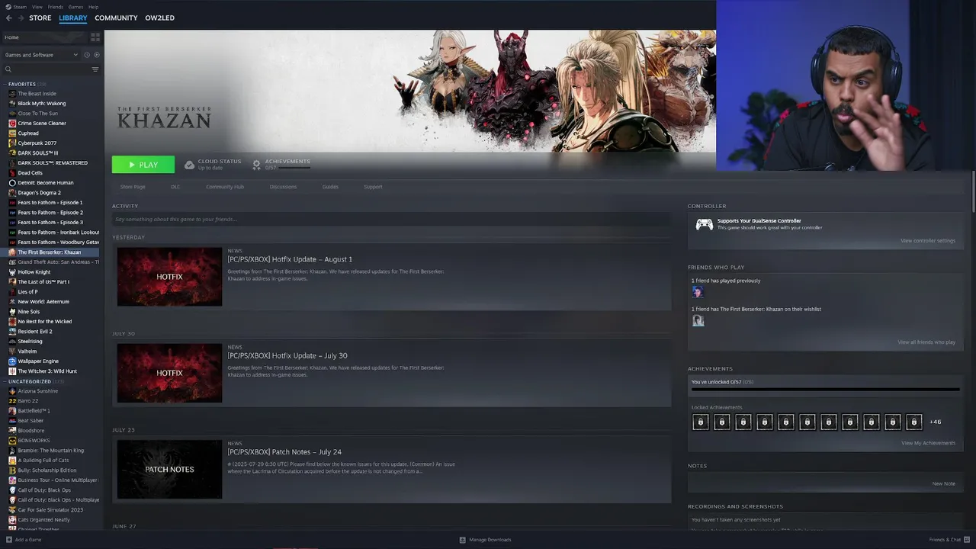This screenshot has height=549, width=976.
Task: Open the Patch Notes July 24 thumbnail
Action: click(169, 470)
